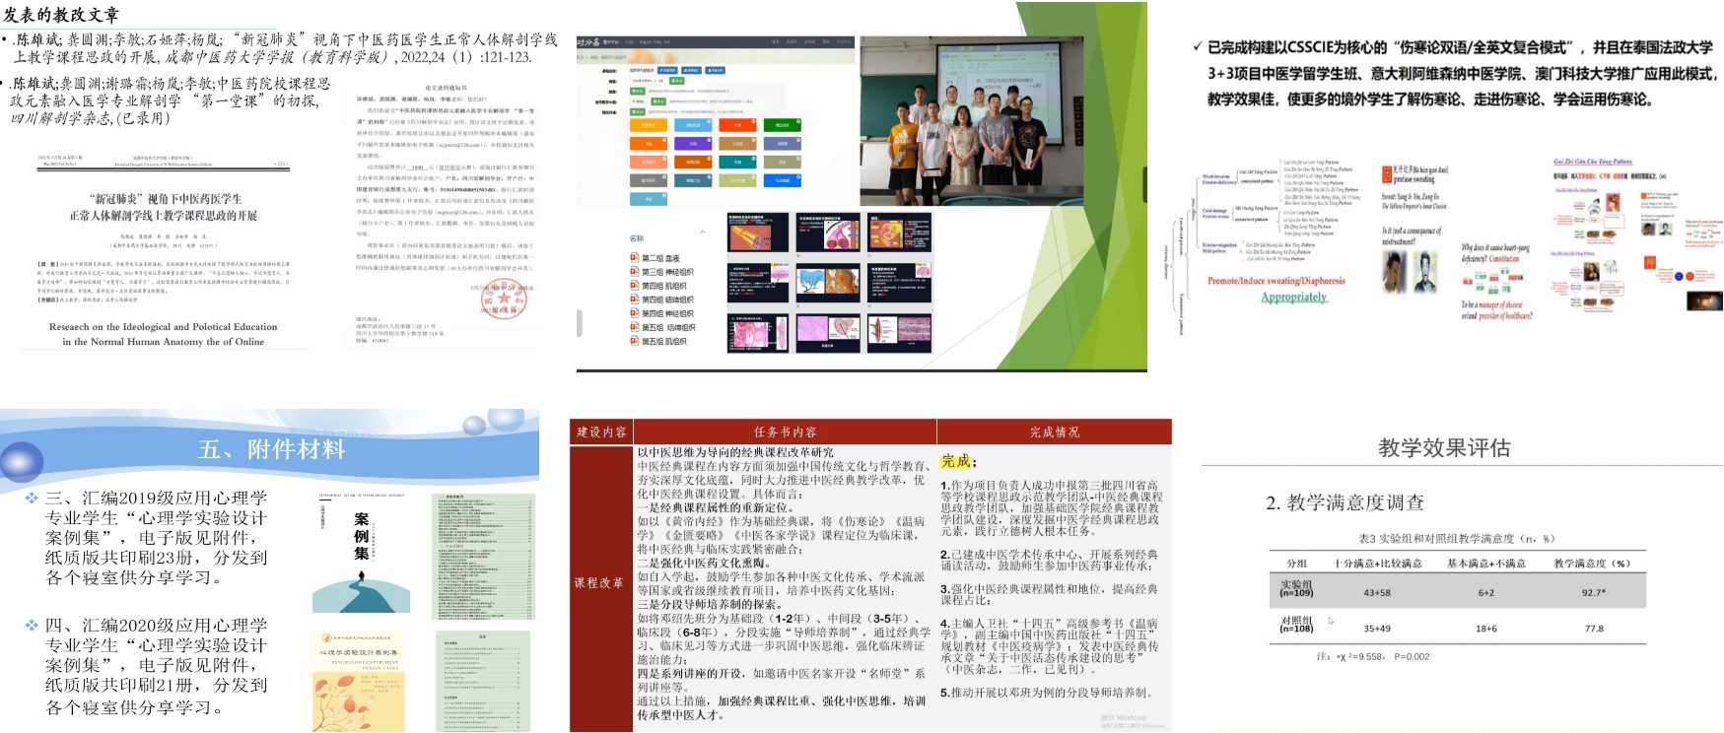Click the 对分易 logo in the dark header
1724x733 pixels.
coord(588,42)
